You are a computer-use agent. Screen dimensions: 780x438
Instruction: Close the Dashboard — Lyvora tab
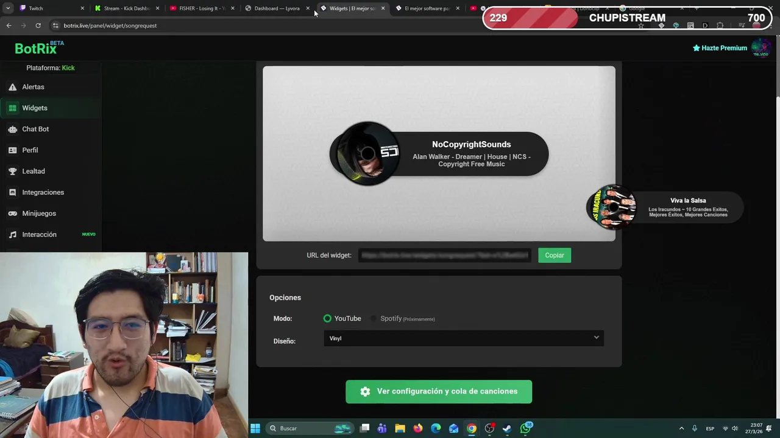[308, 9]
